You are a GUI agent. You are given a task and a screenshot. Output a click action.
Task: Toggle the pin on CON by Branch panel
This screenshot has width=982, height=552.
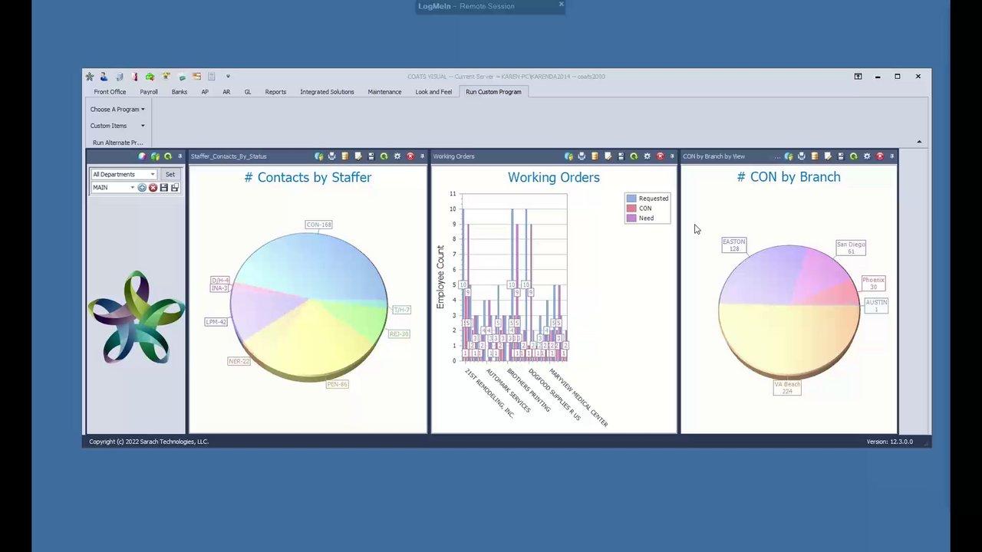[x=891, y=156]
